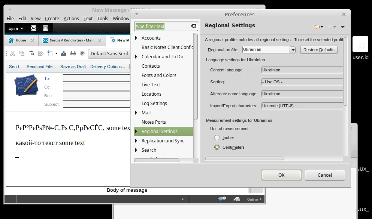Expand the Replication and Sync node
Image resolution: width=372 pixels, height=219 pixels.
click(x=136, y=141)
